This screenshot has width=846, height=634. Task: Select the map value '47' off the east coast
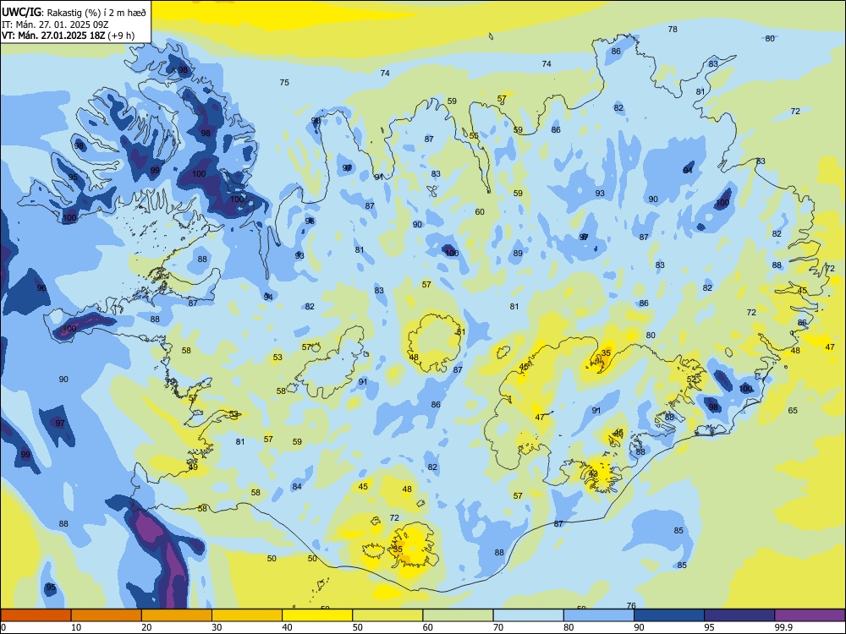(x=830, y=347)
